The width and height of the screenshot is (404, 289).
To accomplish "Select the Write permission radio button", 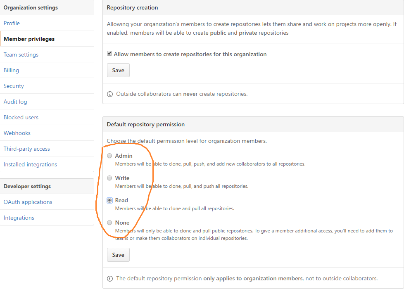I will coord(109,178).
